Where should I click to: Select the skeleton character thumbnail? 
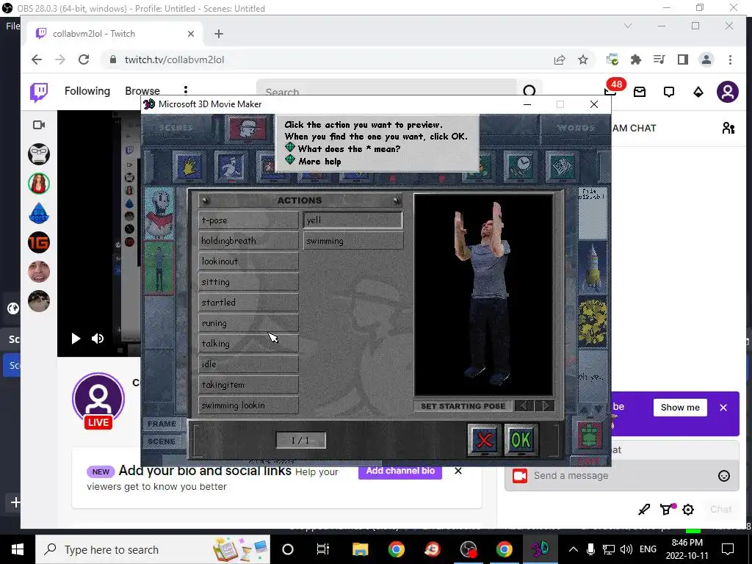[x=159, y=213]
